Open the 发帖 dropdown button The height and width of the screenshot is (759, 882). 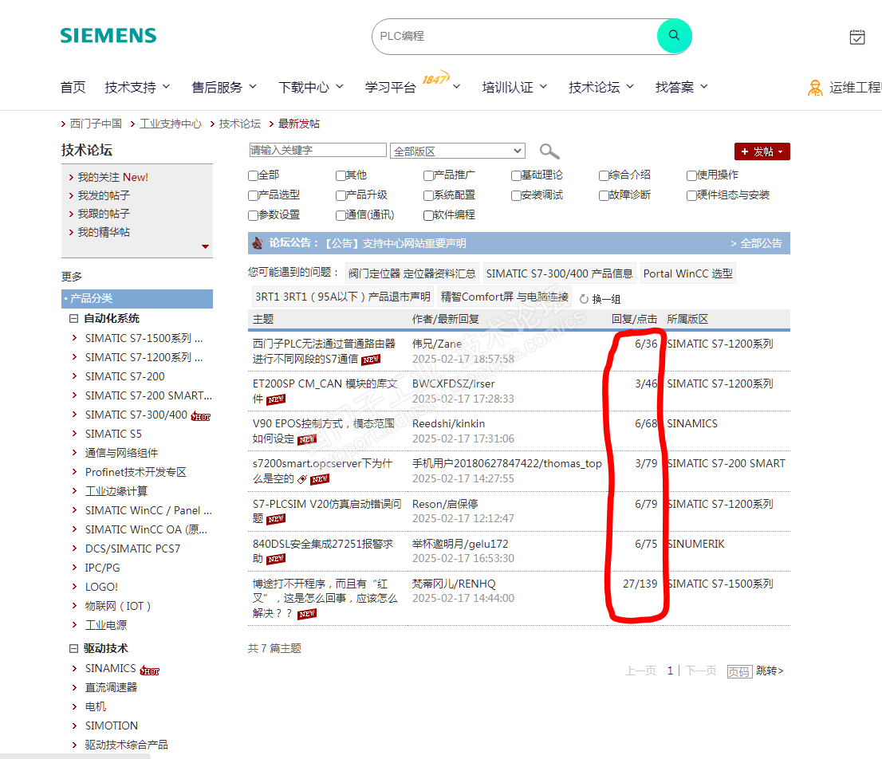(762, 151)
